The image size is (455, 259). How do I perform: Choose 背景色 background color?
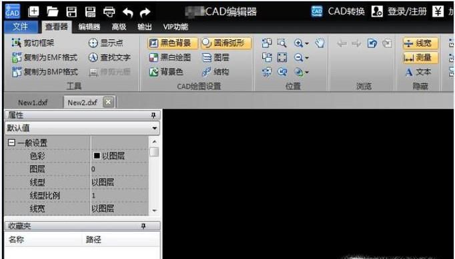(x=166, y=71)
